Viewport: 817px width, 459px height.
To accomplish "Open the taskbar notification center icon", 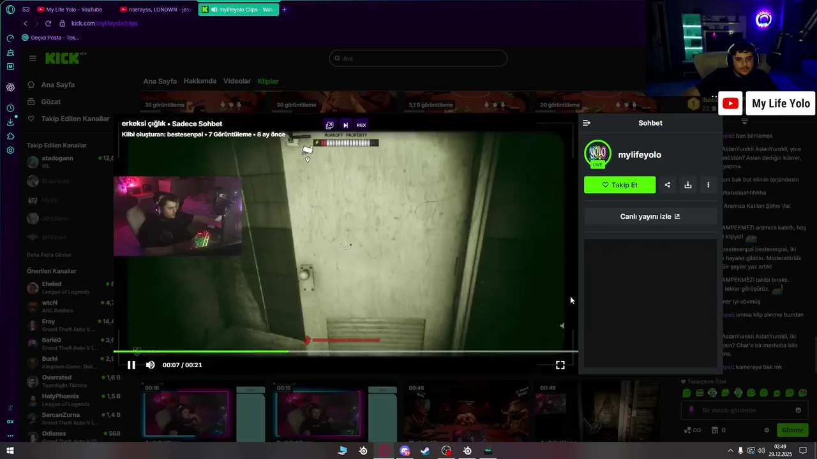I will point(803,451).
